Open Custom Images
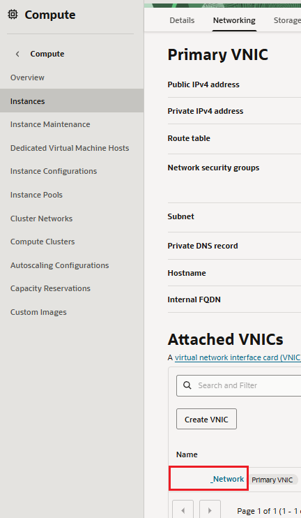 [x=38, y=312]
